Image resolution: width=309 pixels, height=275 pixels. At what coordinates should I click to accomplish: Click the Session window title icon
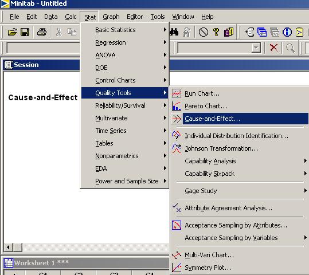pos(9,65)
